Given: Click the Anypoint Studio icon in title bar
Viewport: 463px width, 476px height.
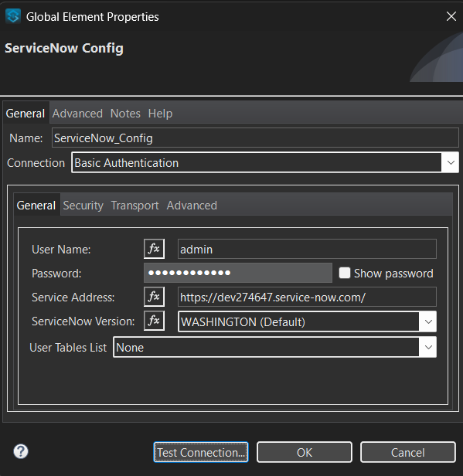Looking at the screenshot, I should pos(13,16).
